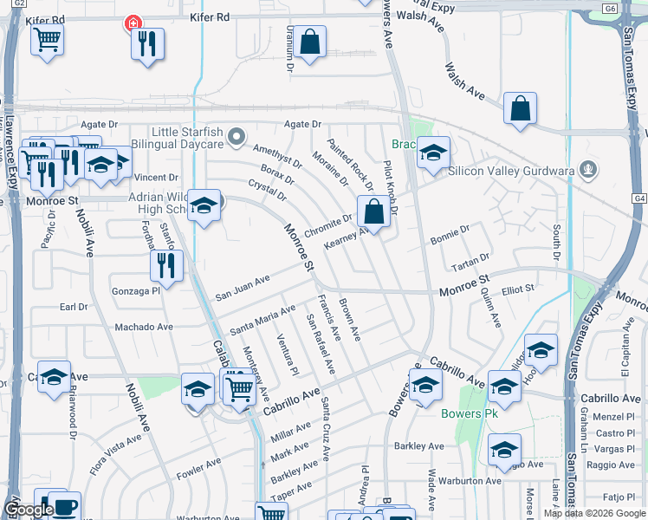This screenshot has width=648, height=520.
Task: Open the shopping bag marker near Walsh Ave
Action: pyautogui.click(x=520, y=112)
